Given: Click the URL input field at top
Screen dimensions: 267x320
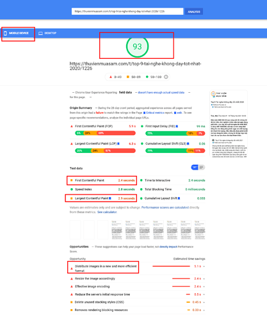Looking at the screenshot, I should point(127,12).
